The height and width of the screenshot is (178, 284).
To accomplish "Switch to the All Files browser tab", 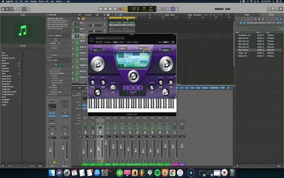I will pos(271,15).
